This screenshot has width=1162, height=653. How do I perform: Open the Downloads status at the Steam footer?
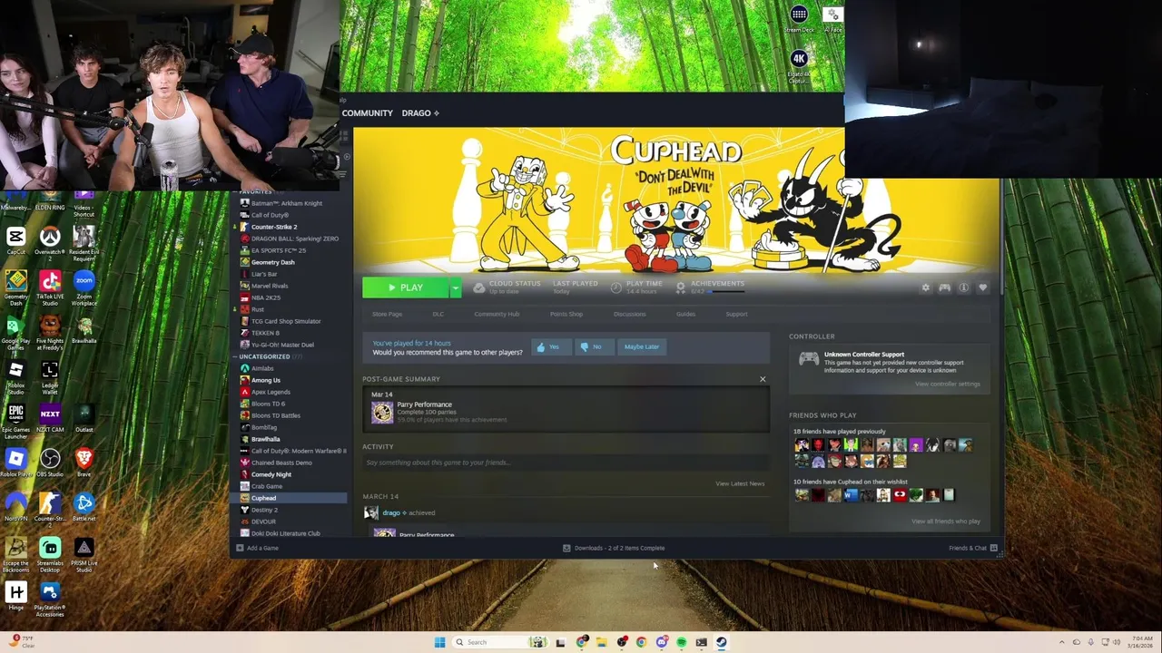(x=614, y=548)
